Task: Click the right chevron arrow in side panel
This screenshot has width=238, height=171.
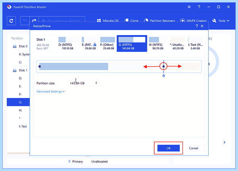Action: coord(225,142)
